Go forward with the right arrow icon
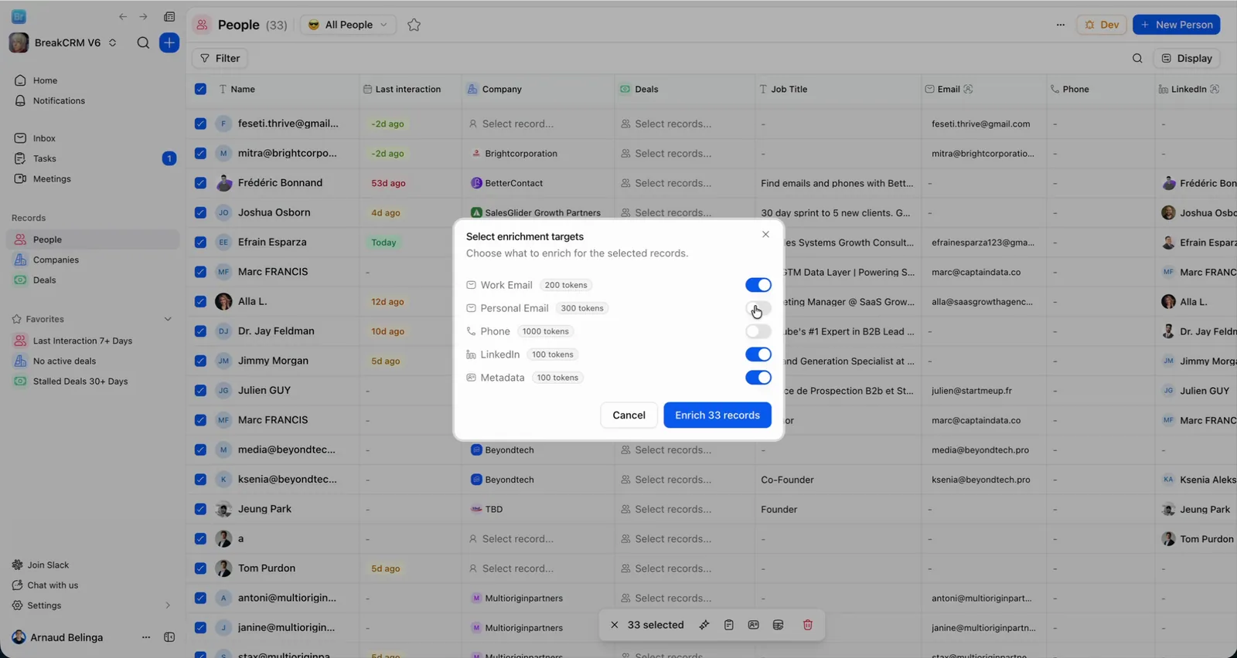 point(143,16)
